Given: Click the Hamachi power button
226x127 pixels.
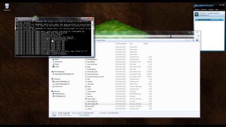Looking at the screenshot, I should [x=196, y=14].
